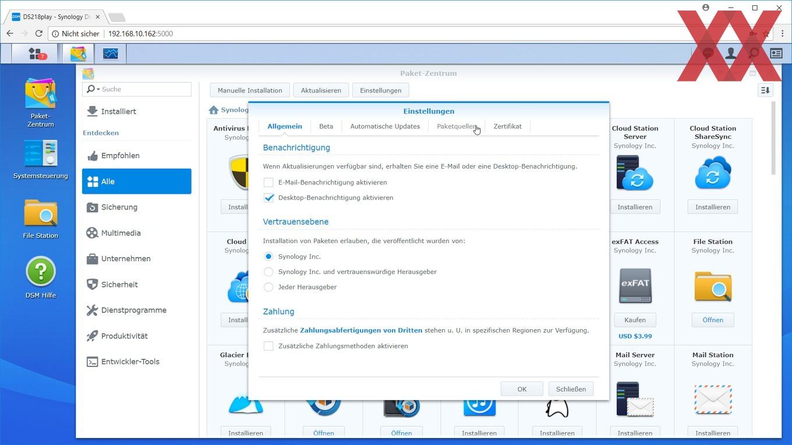Screen dimensions: 792x445
Task: Open Paketquellen tab
Action: [457, 126]
